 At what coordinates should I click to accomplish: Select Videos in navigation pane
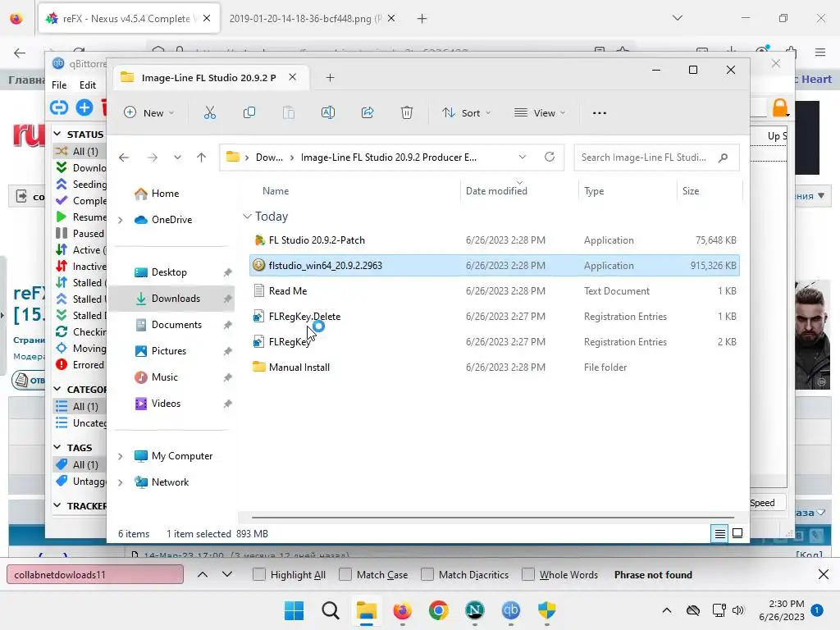point(166,404)
